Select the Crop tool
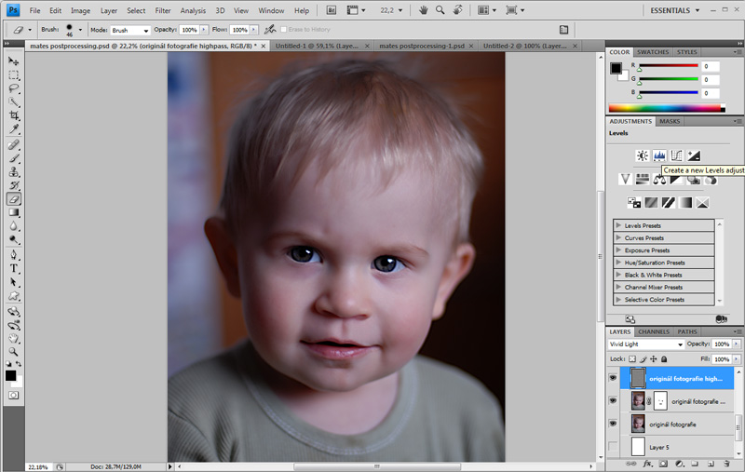The image size is (745, 472). click(x=14, y=115)
